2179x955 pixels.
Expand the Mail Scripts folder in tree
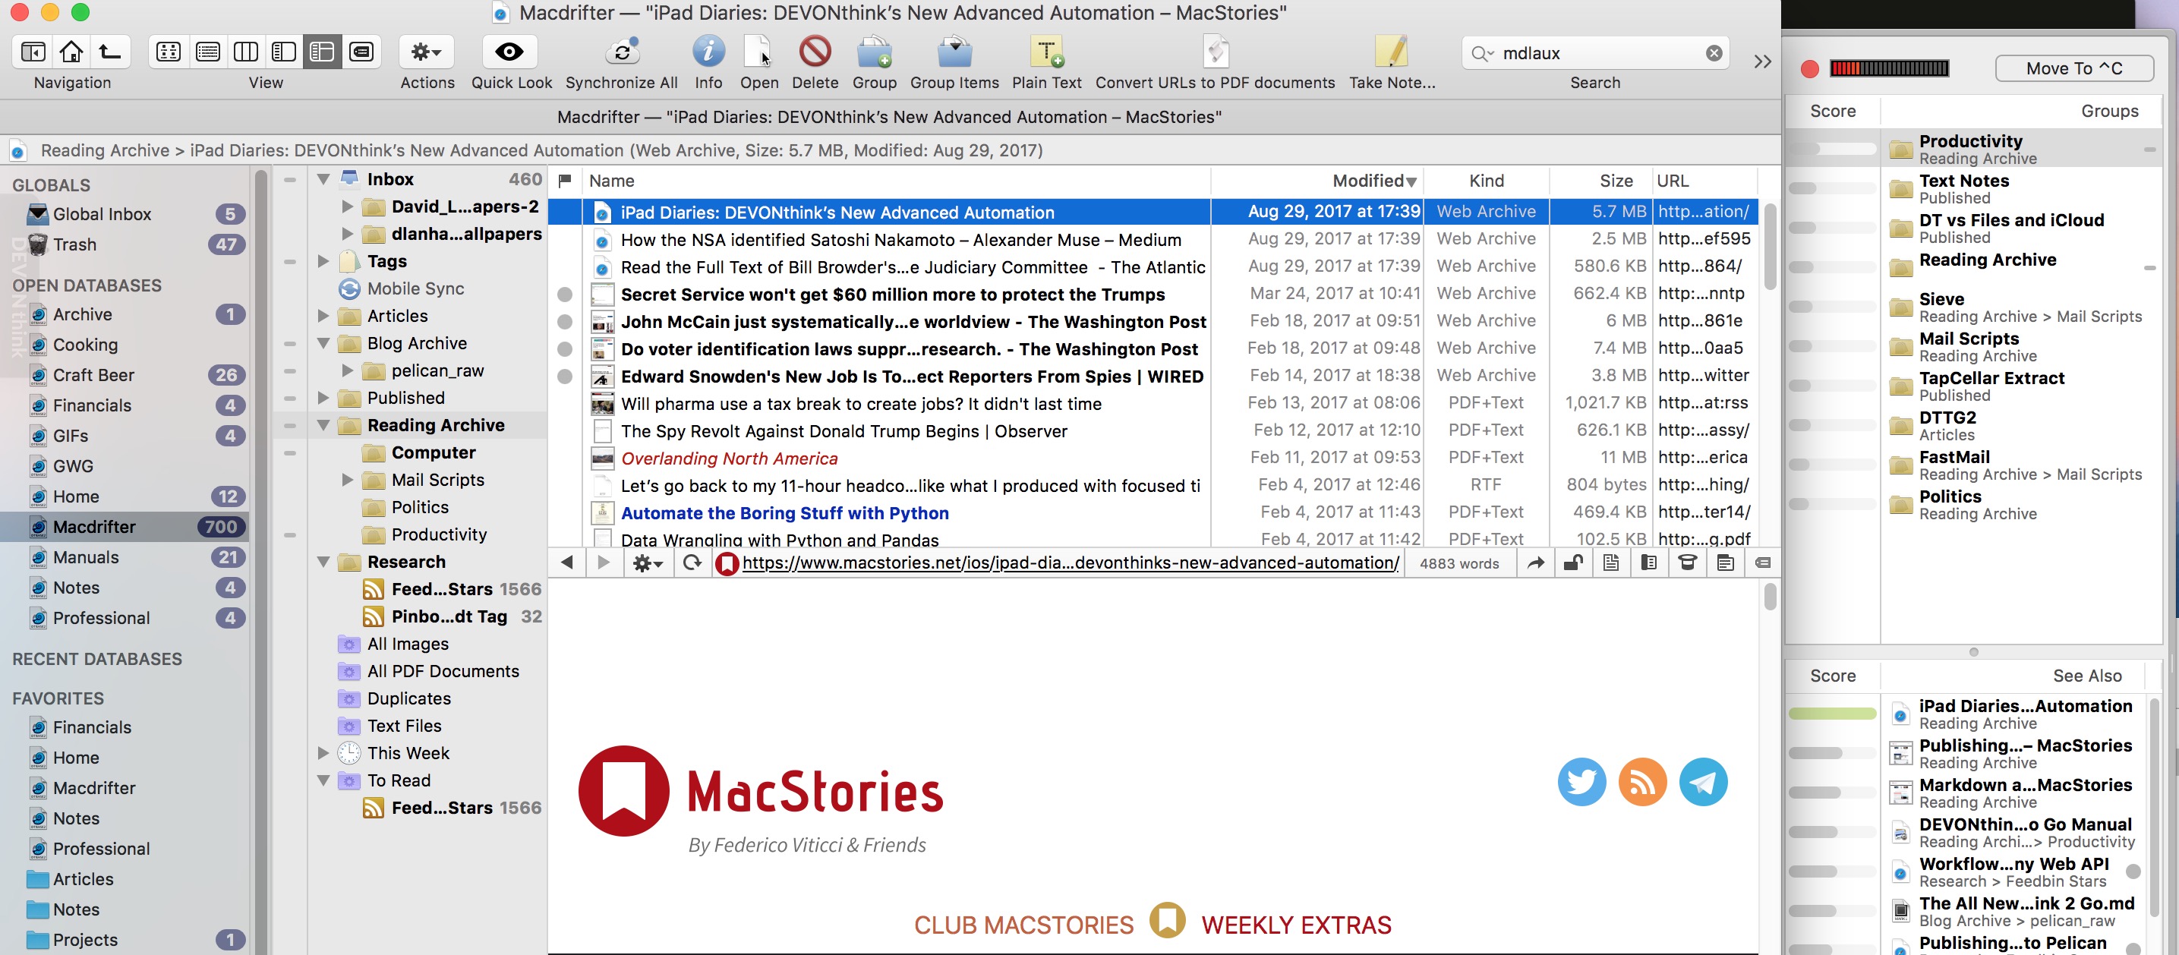click(x=348, y=480)
